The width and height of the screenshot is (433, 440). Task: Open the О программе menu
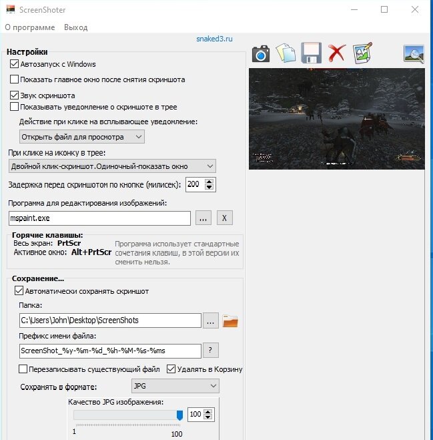(30, 27)
